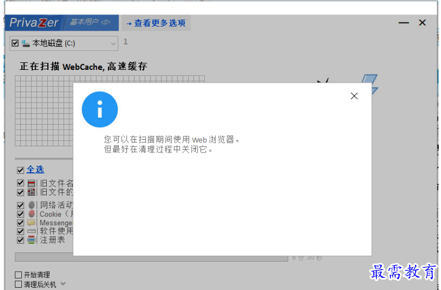Uncheck the 注册表 checkbox
Viewport: 441px width, 290px height.
pos(20,240)
